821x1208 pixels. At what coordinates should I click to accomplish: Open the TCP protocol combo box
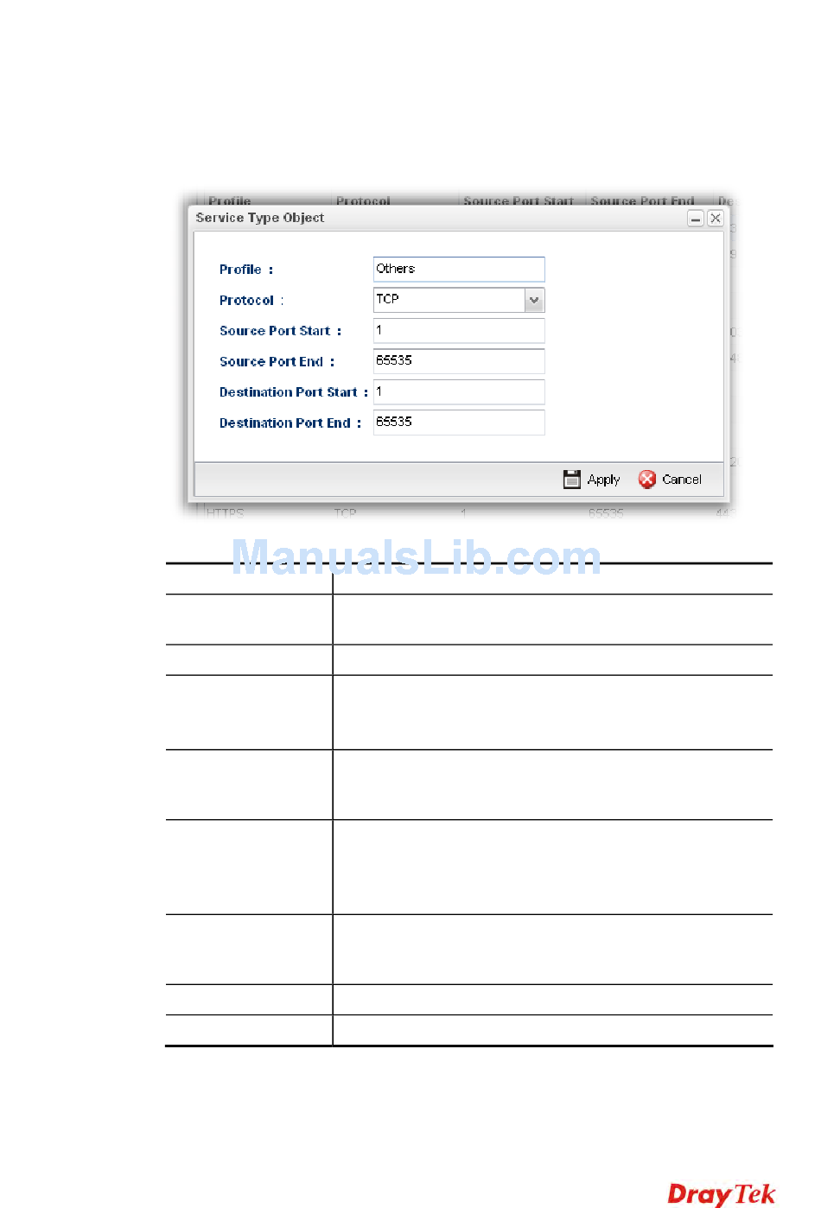(449, 300)
